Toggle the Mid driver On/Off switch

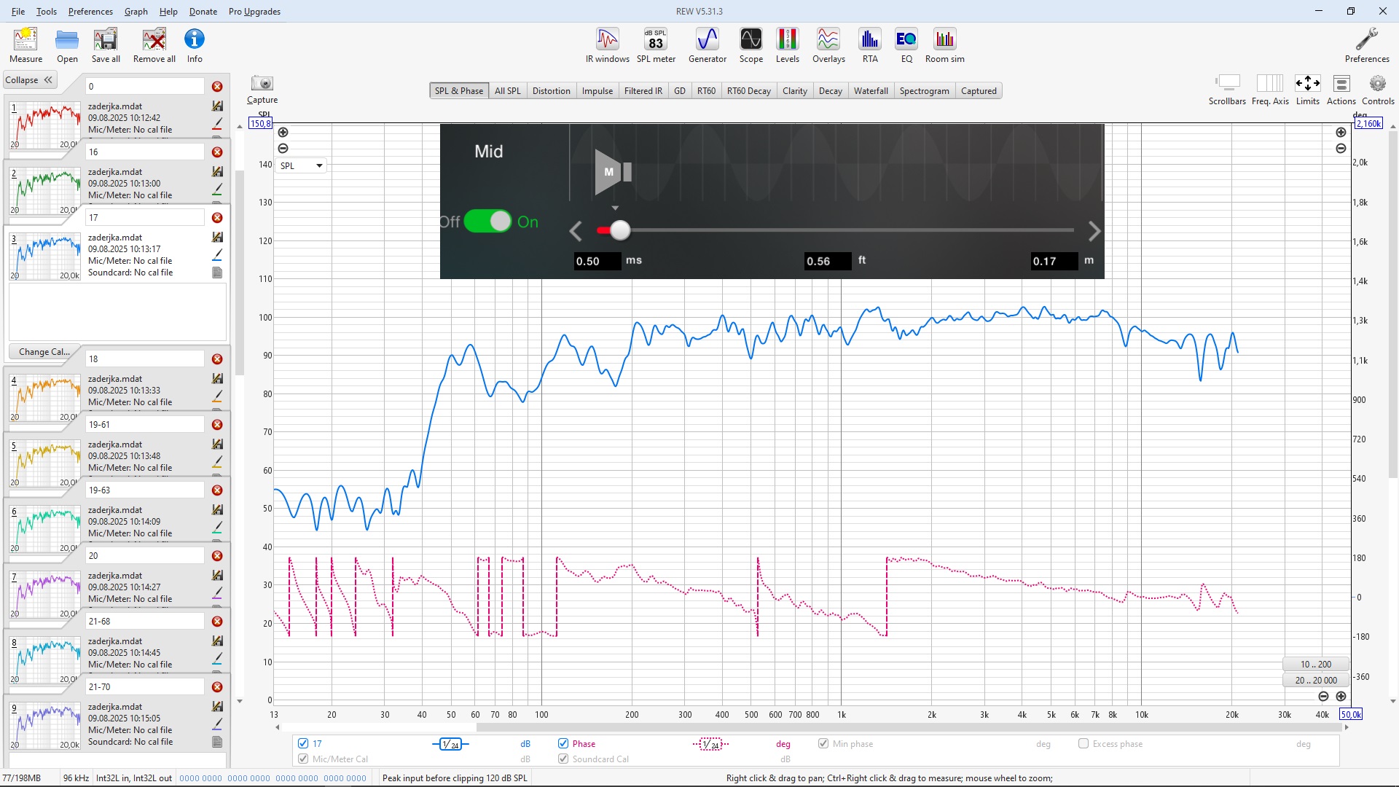coord(487,221)
